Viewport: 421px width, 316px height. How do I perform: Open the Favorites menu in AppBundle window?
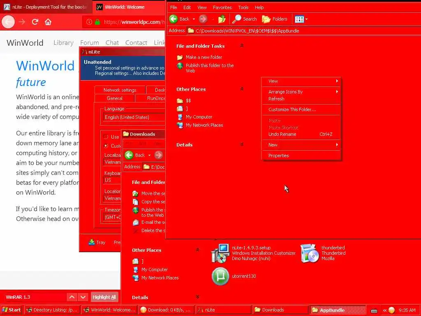pos(222,7)
